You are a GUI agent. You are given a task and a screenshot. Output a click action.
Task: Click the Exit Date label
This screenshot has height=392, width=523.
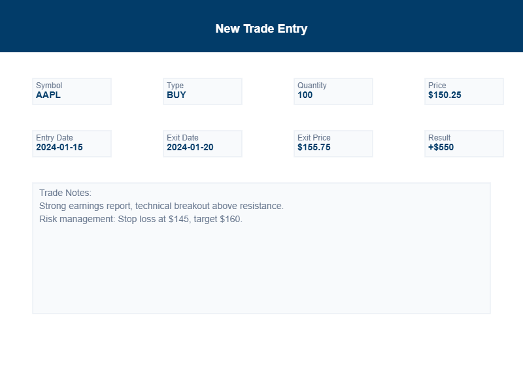tap(182, 137)
